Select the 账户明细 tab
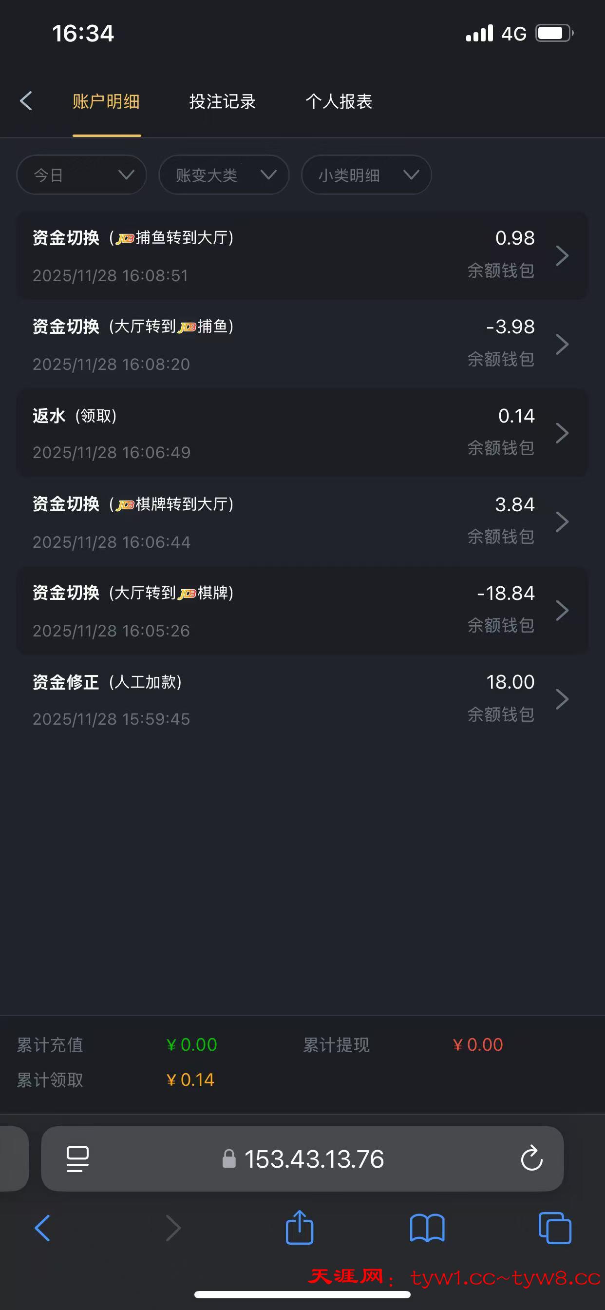Viewport: 605px width, 1310px height. [x=106, y=102]
